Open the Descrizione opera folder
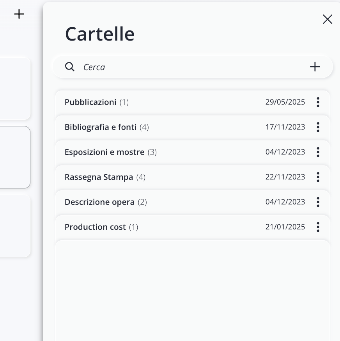 99,202
